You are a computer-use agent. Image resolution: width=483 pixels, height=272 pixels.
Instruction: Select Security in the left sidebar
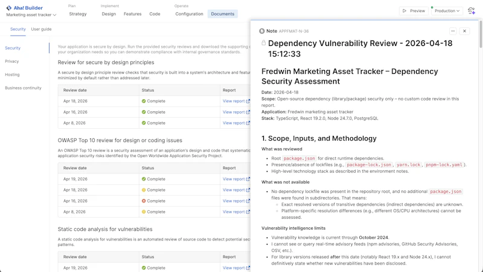coord(13,48)
